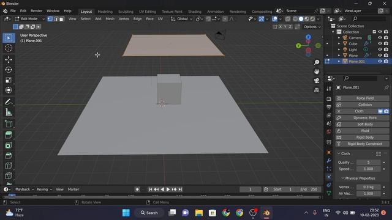Switch to the Shading workspace tab

[x=195, y=12]
